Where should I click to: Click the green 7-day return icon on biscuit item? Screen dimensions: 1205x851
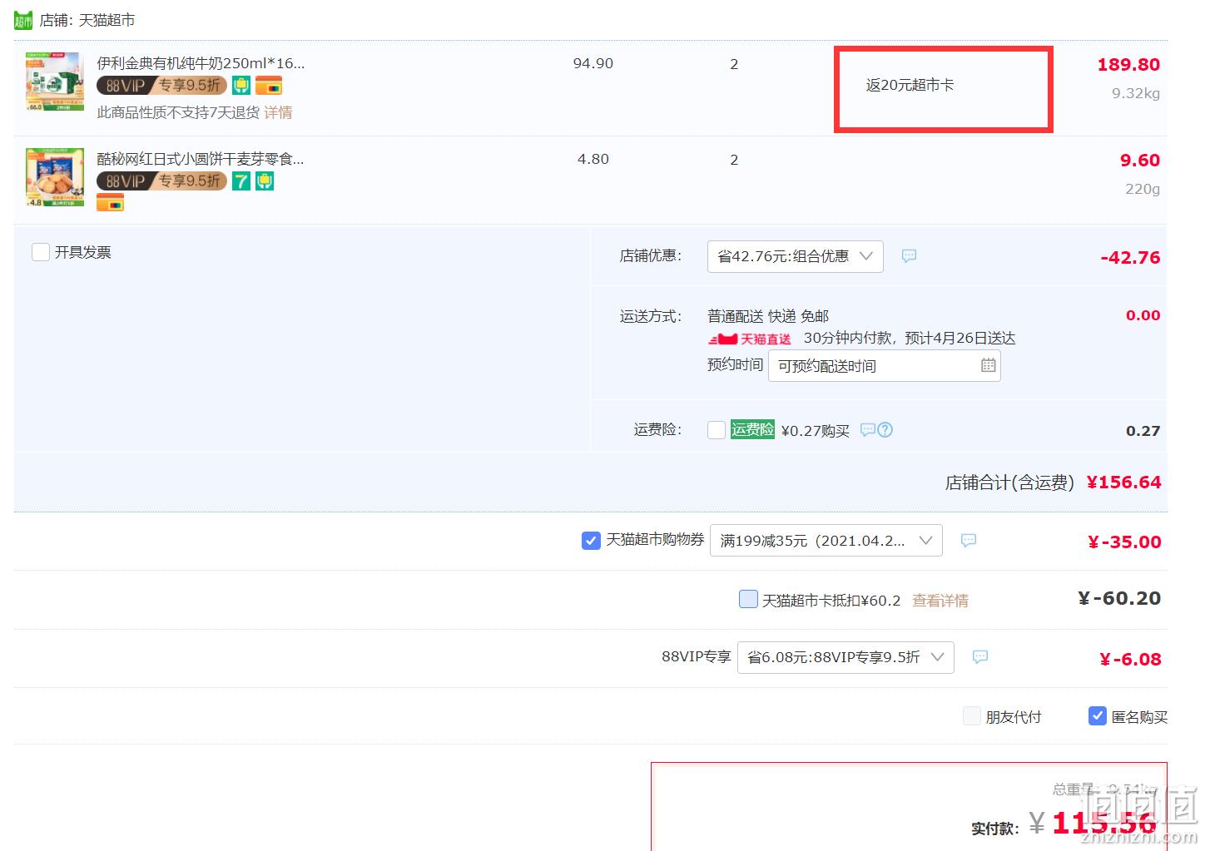(x=241, y=181)
